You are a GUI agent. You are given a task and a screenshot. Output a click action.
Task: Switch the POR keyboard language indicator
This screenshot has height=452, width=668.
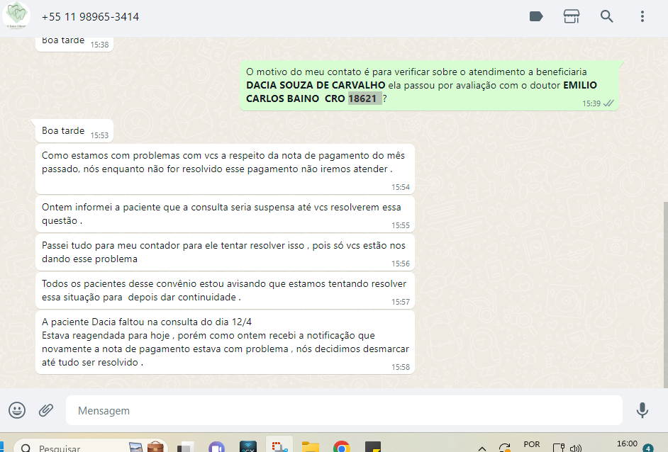pos(531,445)
